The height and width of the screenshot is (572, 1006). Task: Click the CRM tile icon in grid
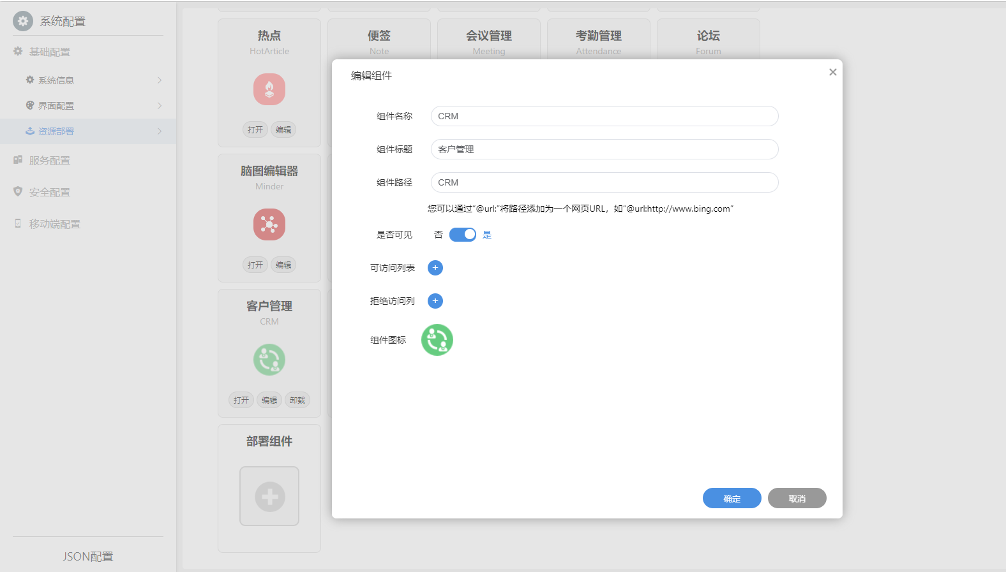269,360
